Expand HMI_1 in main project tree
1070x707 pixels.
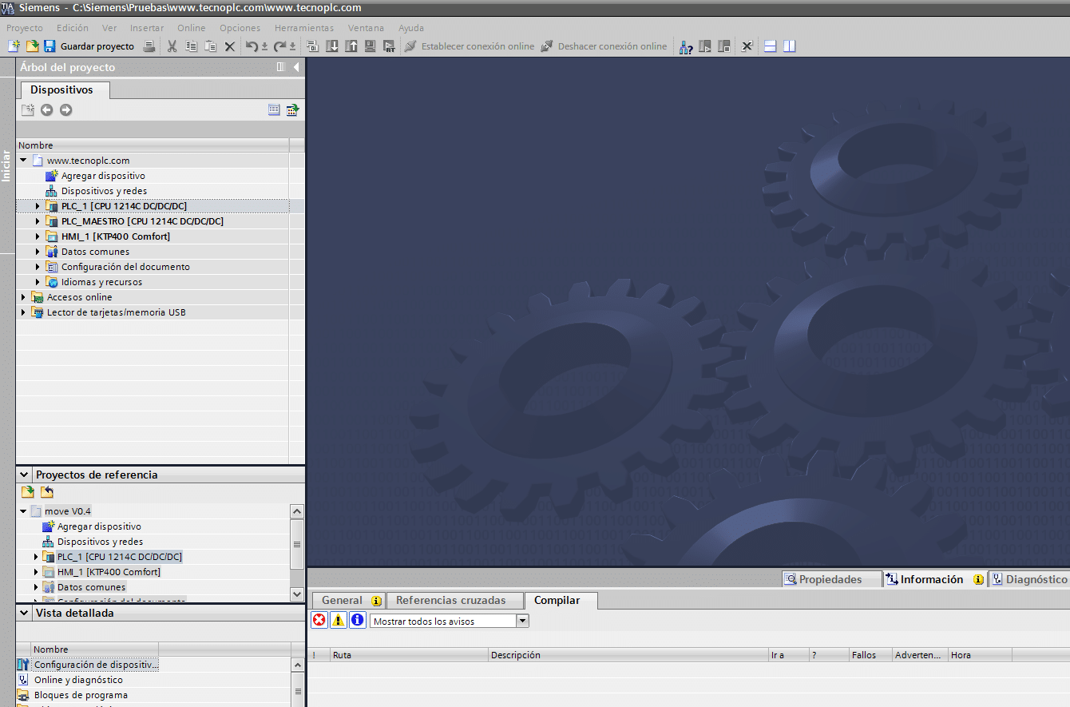(38, 236)
